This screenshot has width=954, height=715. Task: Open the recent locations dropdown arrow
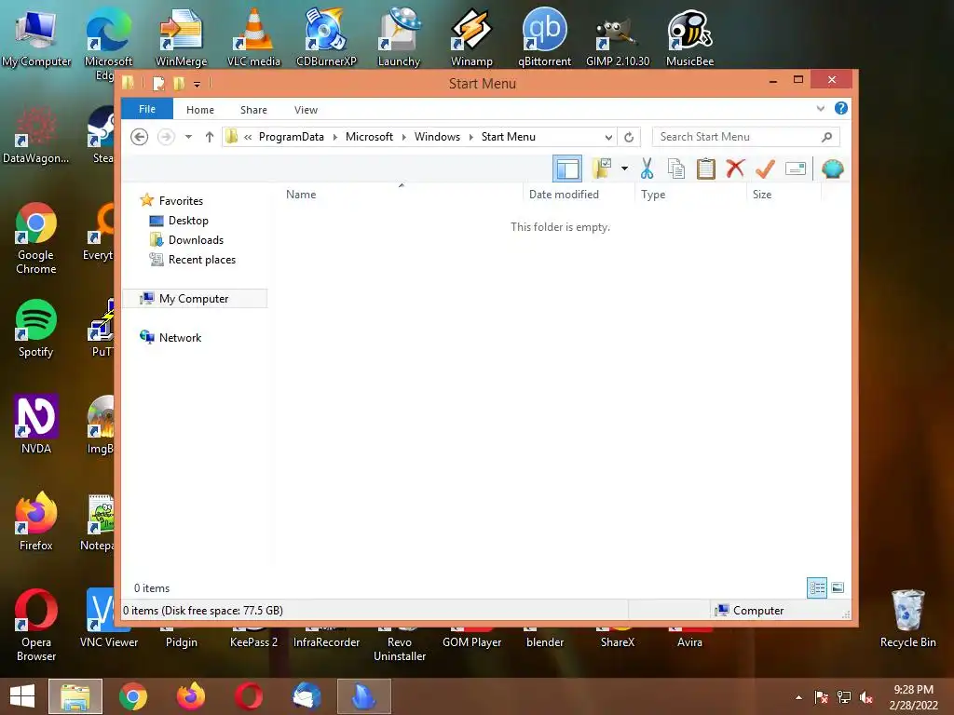click(188, 137)
